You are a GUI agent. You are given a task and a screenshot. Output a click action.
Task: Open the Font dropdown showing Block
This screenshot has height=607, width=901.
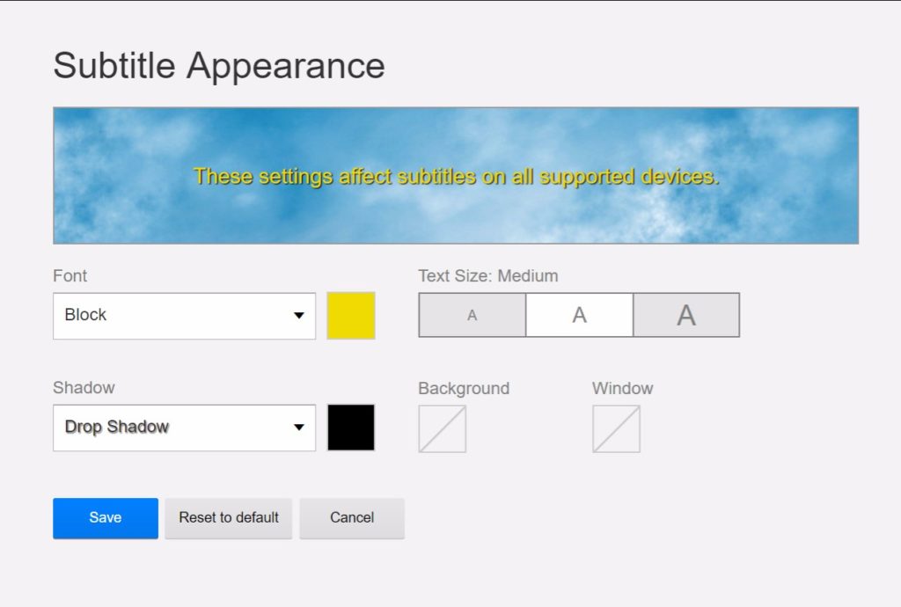tap(184, 315)
